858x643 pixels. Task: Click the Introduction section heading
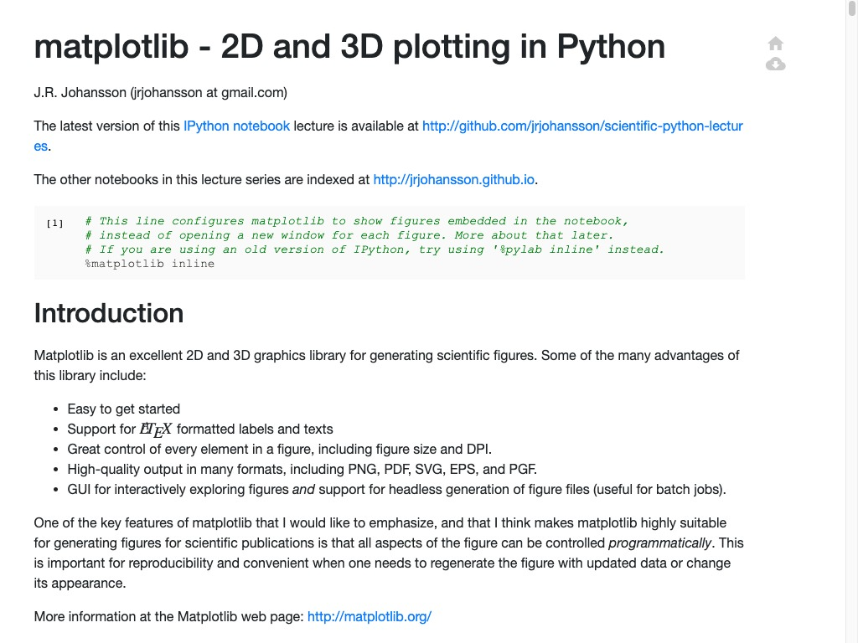pos(109,313)
